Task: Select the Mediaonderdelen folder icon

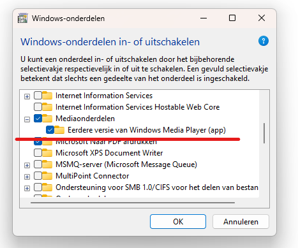Action: [47, 119]
